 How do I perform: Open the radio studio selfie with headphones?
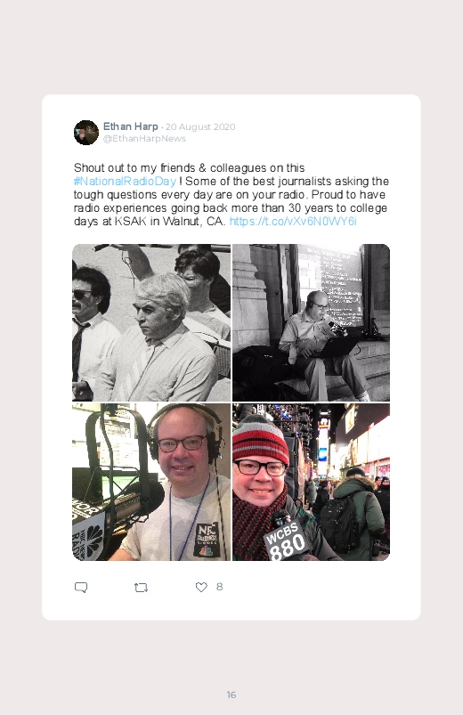point(151,482)
